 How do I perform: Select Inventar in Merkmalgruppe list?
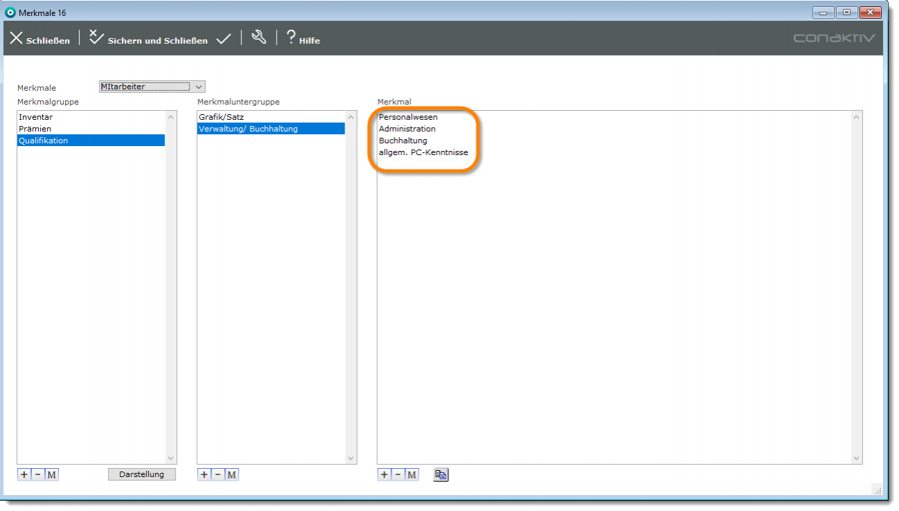(x=36, y=117)
